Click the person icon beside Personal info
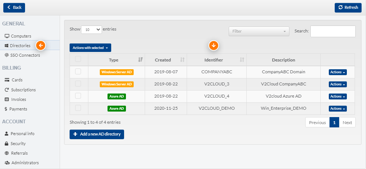 pos(7,134)
